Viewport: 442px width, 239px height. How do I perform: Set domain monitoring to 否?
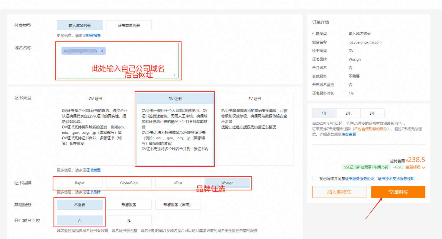coord(80,220)
